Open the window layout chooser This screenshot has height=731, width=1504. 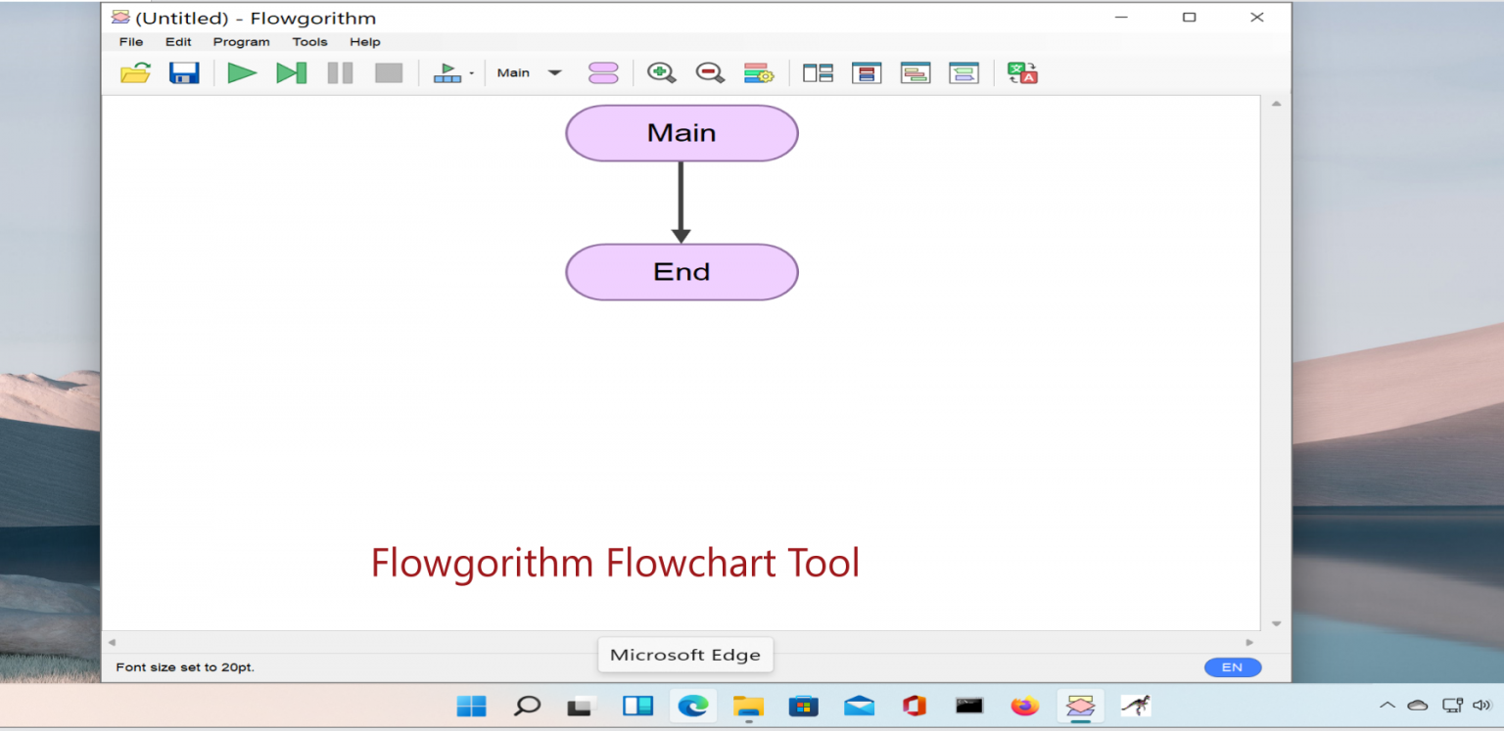pos(818,71)
